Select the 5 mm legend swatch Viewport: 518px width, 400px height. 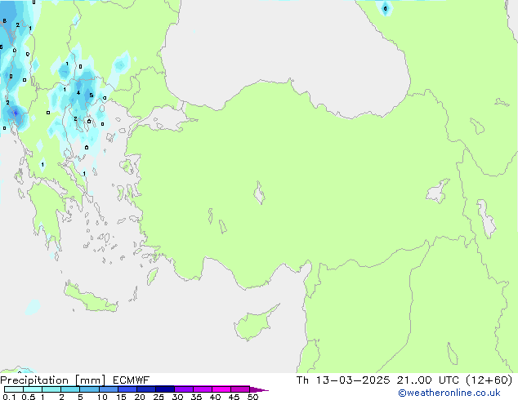(89, 389)
